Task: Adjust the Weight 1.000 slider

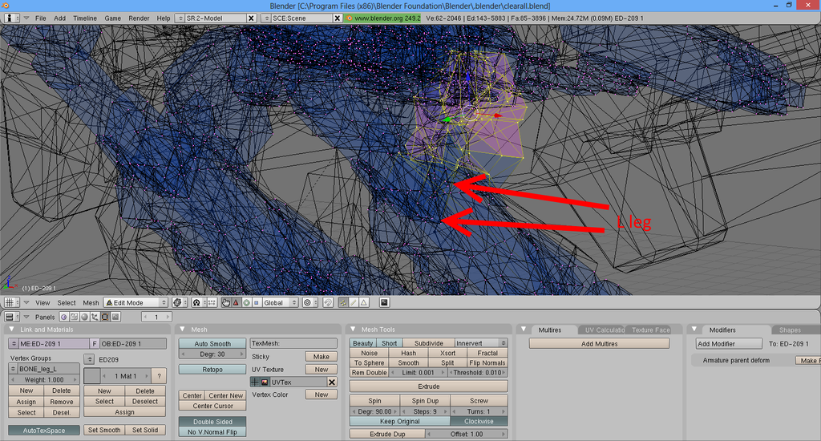Action: [45, 380]
